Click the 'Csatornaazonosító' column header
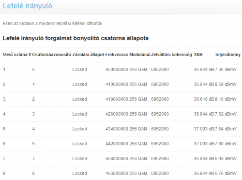This screenshot has width=242, height=180. pyautogui.click(x=51, y=55)
